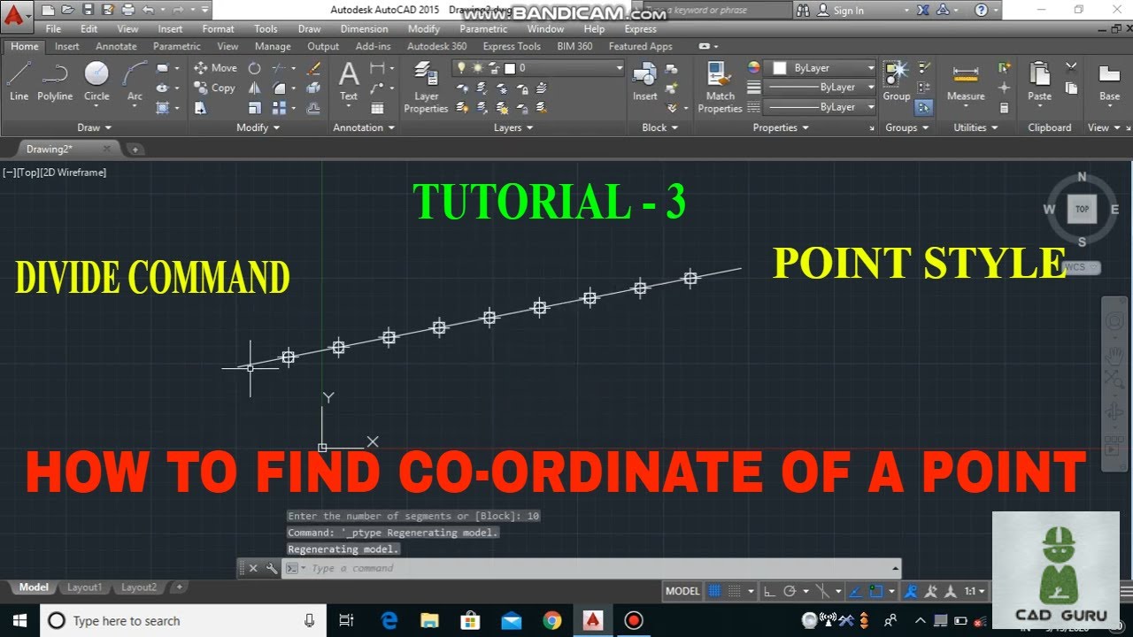Toggle isometric drafting in status bar
Viewport: 1133px width, 637px height.
822,591
